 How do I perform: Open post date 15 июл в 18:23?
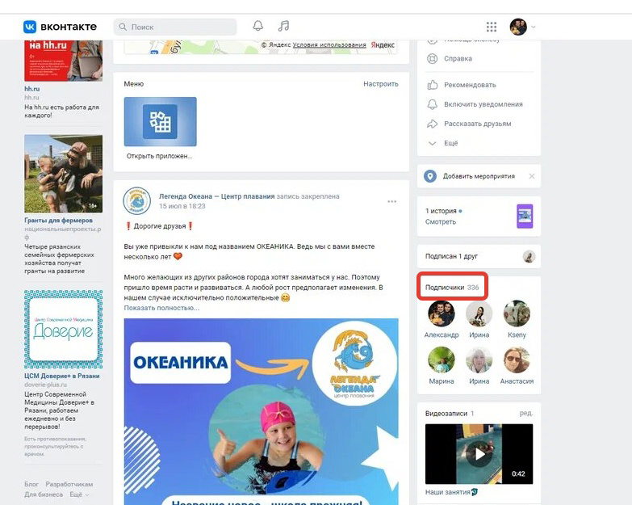click(182, 206)
